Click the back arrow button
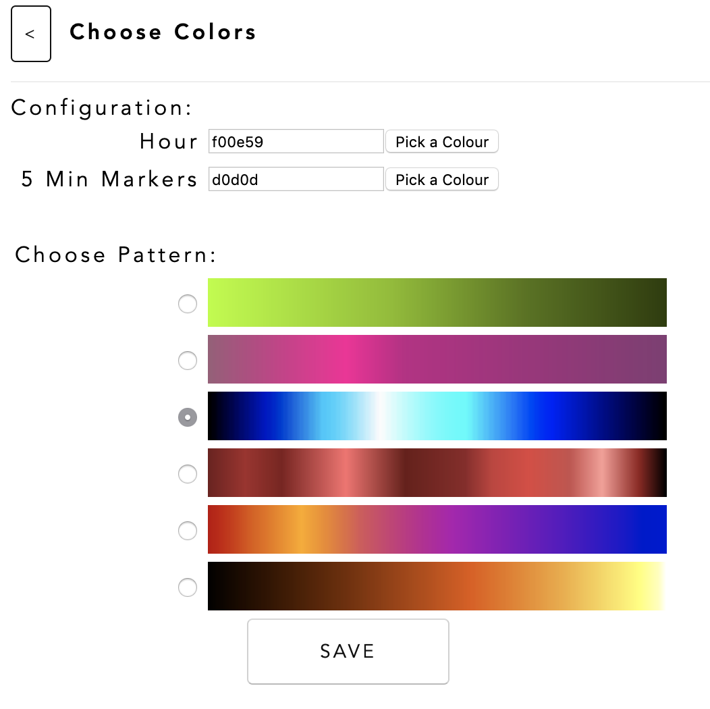 coord(31,34)
